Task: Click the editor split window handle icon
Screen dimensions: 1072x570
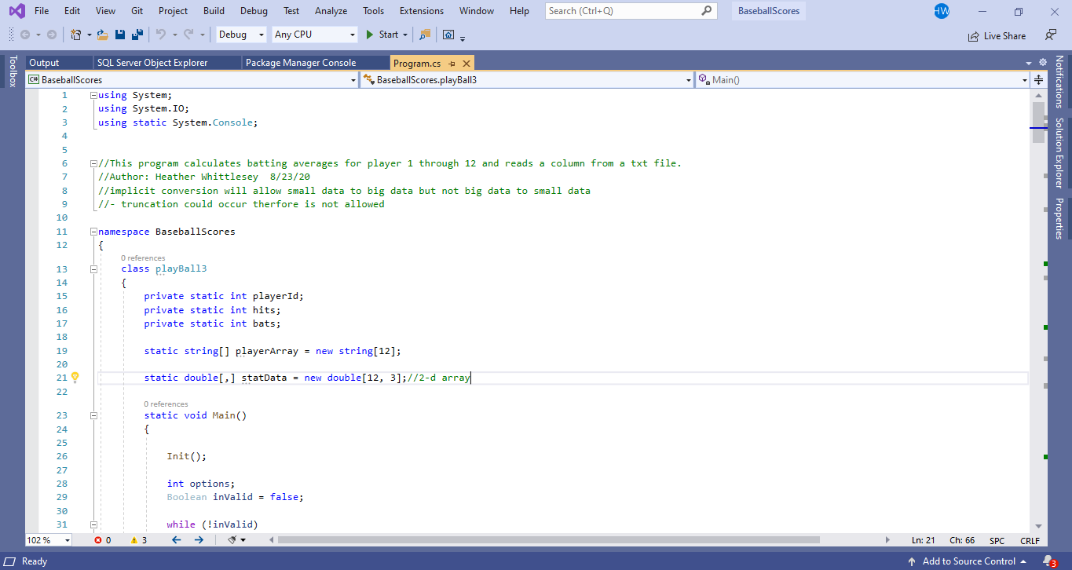Action: [x=1038, y=79]
